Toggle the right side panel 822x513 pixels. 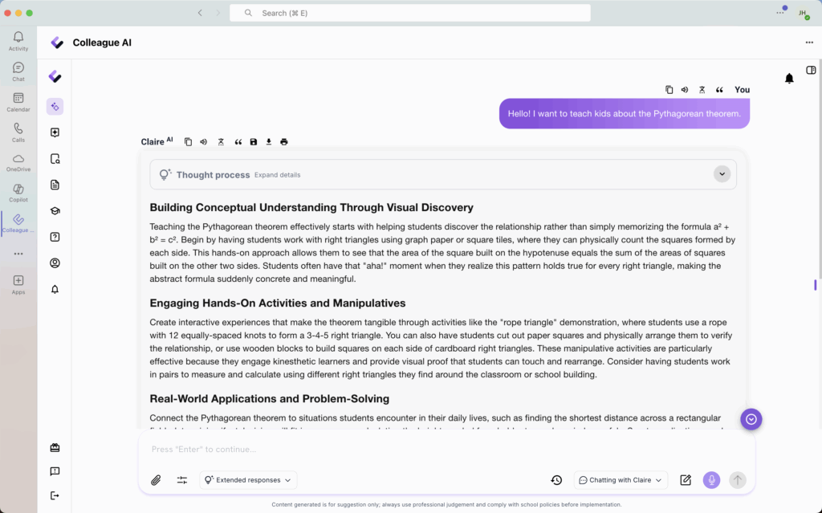[x=811, y=71]
